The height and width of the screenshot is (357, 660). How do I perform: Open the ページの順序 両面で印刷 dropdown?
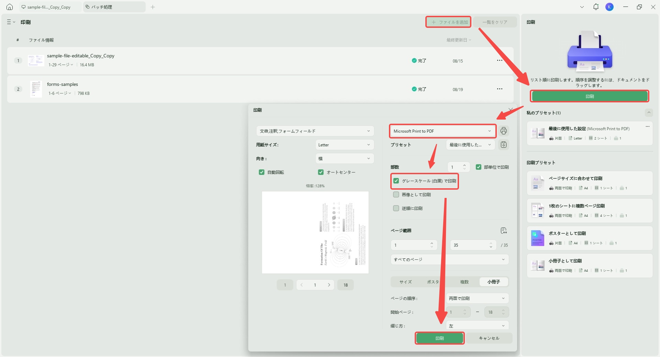477,298
